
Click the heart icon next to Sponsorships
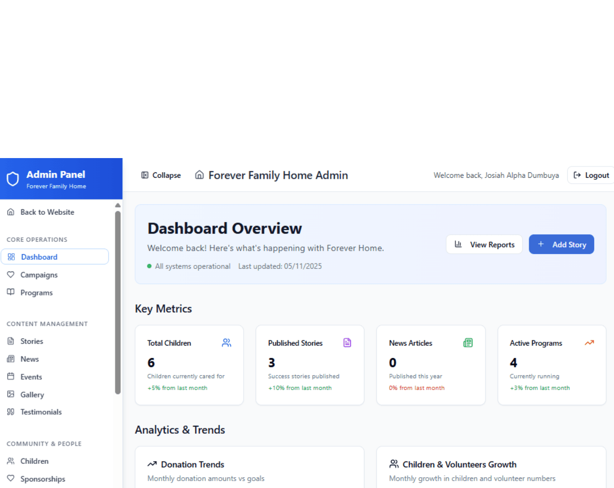pyautogui.click(x=11, y=478)
